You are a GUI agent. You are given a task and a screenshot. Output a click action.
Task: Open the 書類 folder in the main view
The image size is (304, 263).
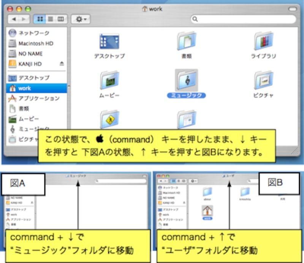point(187,44)
